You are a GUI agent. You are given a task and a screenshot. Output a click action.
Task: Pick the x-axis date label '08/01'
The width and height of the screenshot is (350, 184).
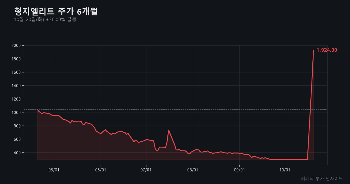tap(193, 170)
